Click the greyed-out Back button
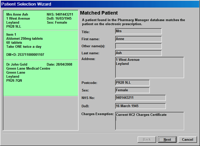The image size is (200, 146). pos(147,139)
